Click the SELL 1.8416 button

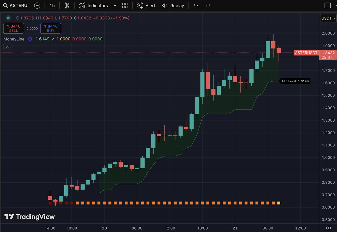13,28
